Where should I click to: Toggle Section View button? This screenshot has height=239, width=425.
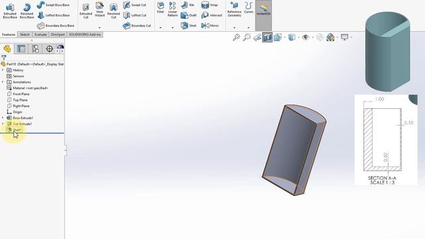[x=267, y=37]
